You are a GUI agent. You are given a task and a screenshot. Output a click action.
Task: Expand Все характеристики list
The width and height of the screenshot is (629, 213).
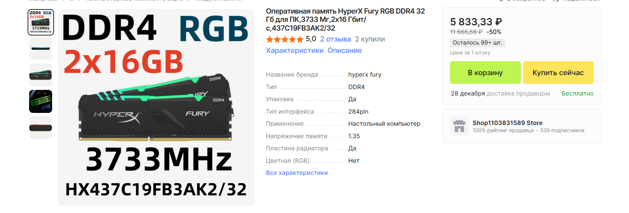pos(297,173)
